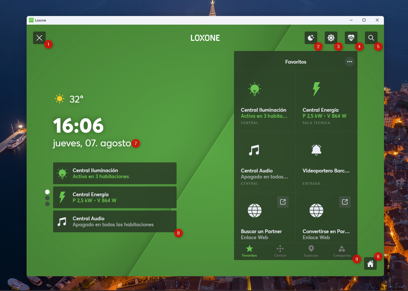Click the search magnifier icon

point(371,38)
